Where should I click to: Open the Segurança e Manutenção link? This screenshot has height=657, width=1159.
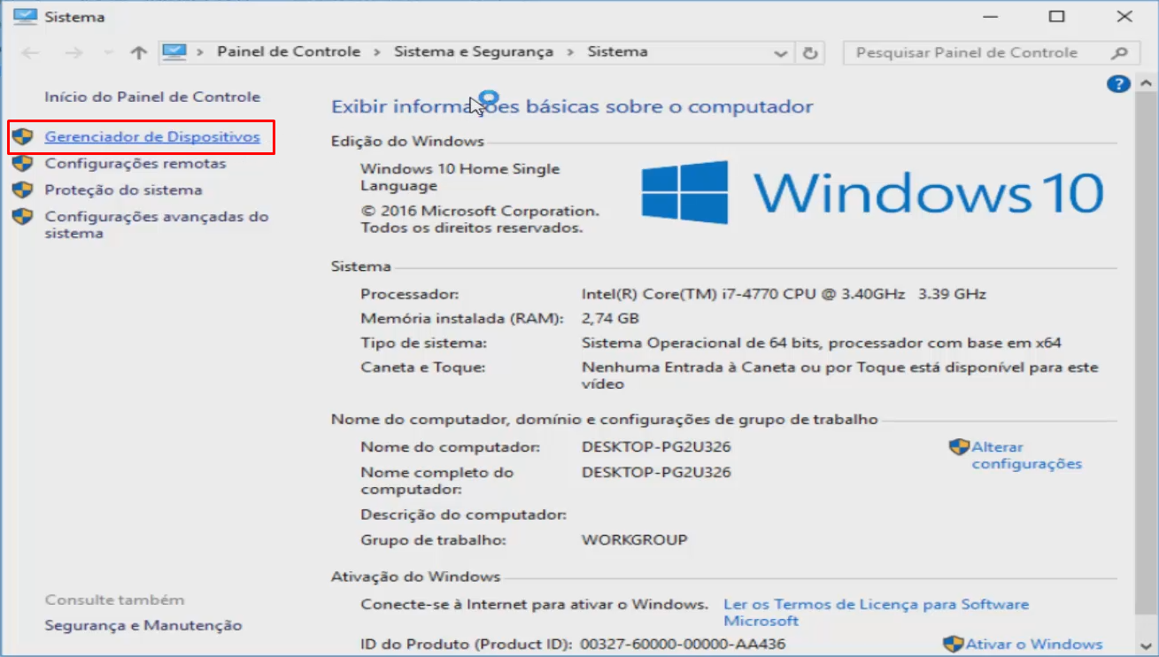pos(143,625)
